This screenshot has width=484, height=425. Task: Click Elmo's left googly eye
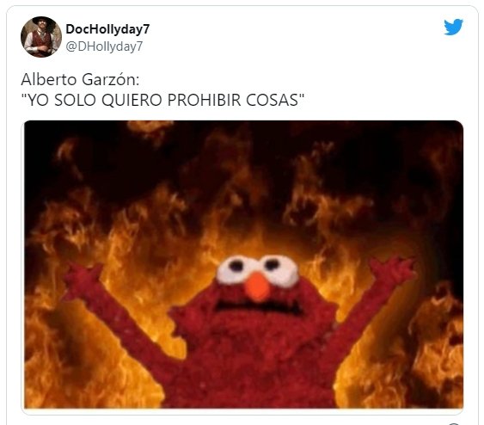235,269
